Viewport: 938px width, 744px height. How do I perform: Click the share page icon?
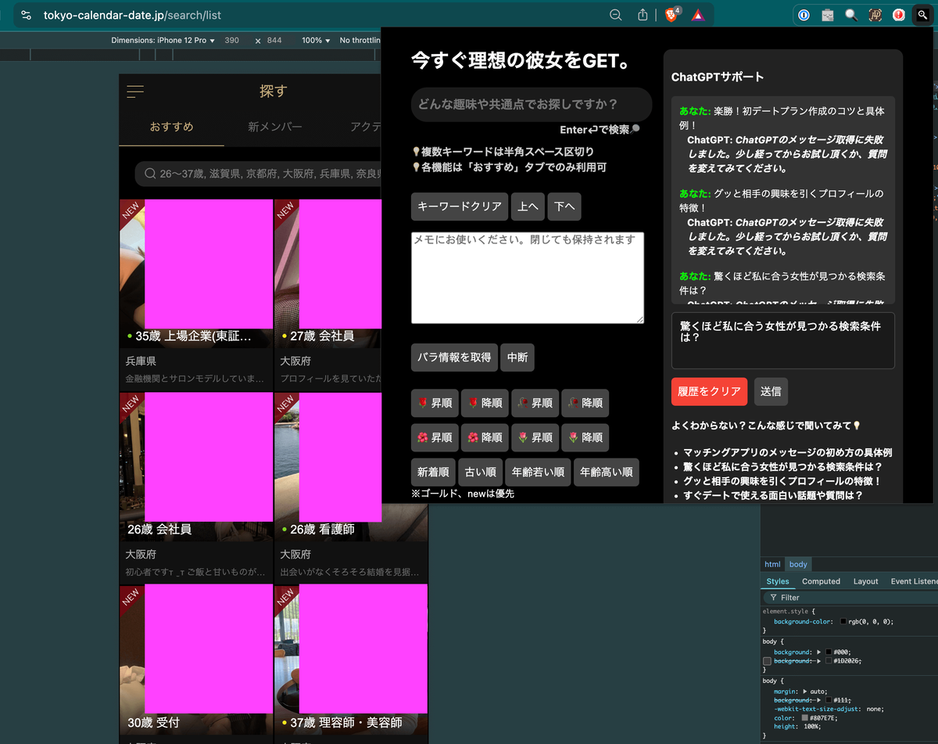click(643, 15)
